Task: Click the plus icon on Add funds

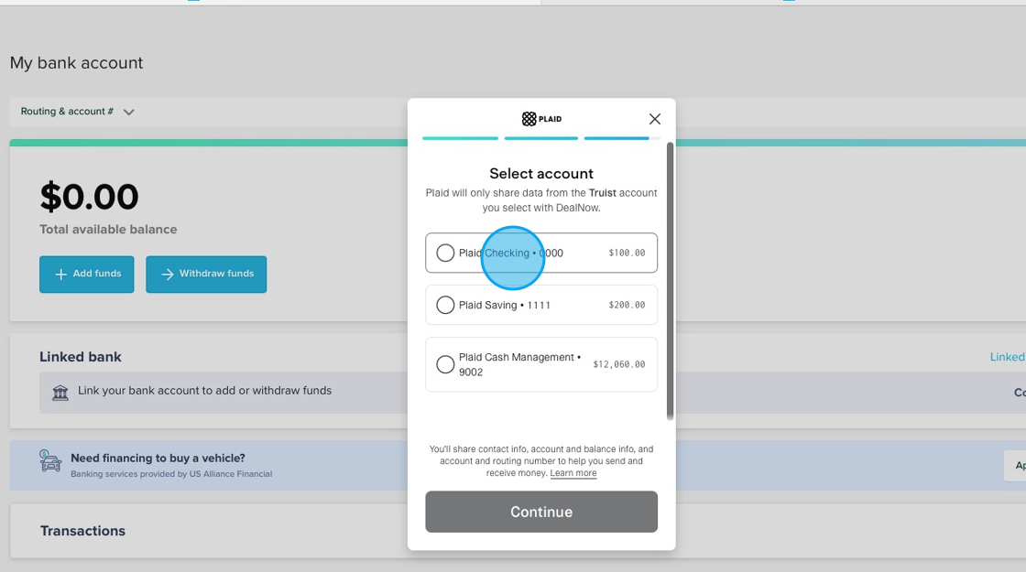Action: pos(60,274)
